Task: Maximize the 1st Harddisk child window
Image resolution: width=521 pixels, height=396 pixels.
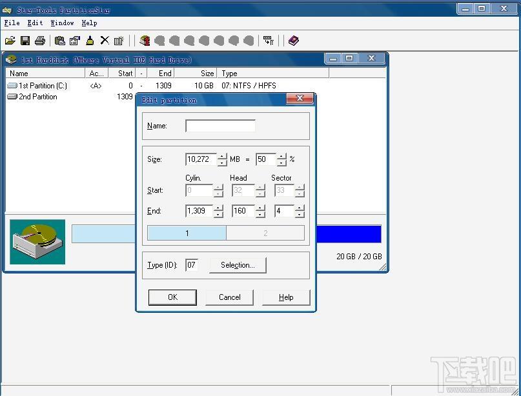Action: [349, 59]
